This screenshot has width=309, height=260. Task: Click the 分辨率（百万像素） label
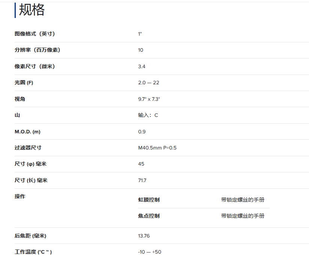pyautogui.click(x=37, y=50)
